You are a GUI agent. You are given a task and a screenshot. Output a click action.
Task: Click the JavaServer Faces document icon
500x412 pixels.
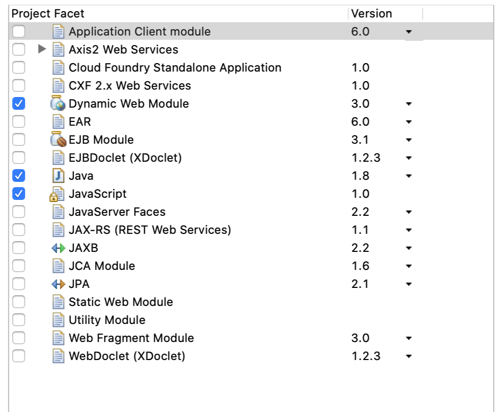point(58,212)
